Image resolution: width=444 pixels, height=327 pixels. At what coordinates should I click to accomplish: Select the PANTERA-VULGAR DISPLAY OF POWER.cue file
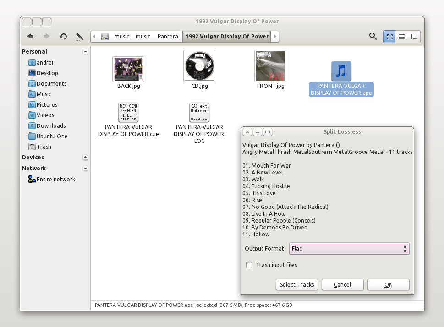pyautogui.click(x=128, y=120)
